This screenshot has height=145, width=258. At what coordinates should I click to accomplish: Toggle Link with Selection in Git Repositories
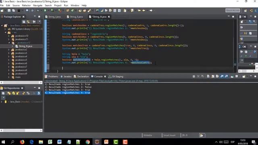28,93
